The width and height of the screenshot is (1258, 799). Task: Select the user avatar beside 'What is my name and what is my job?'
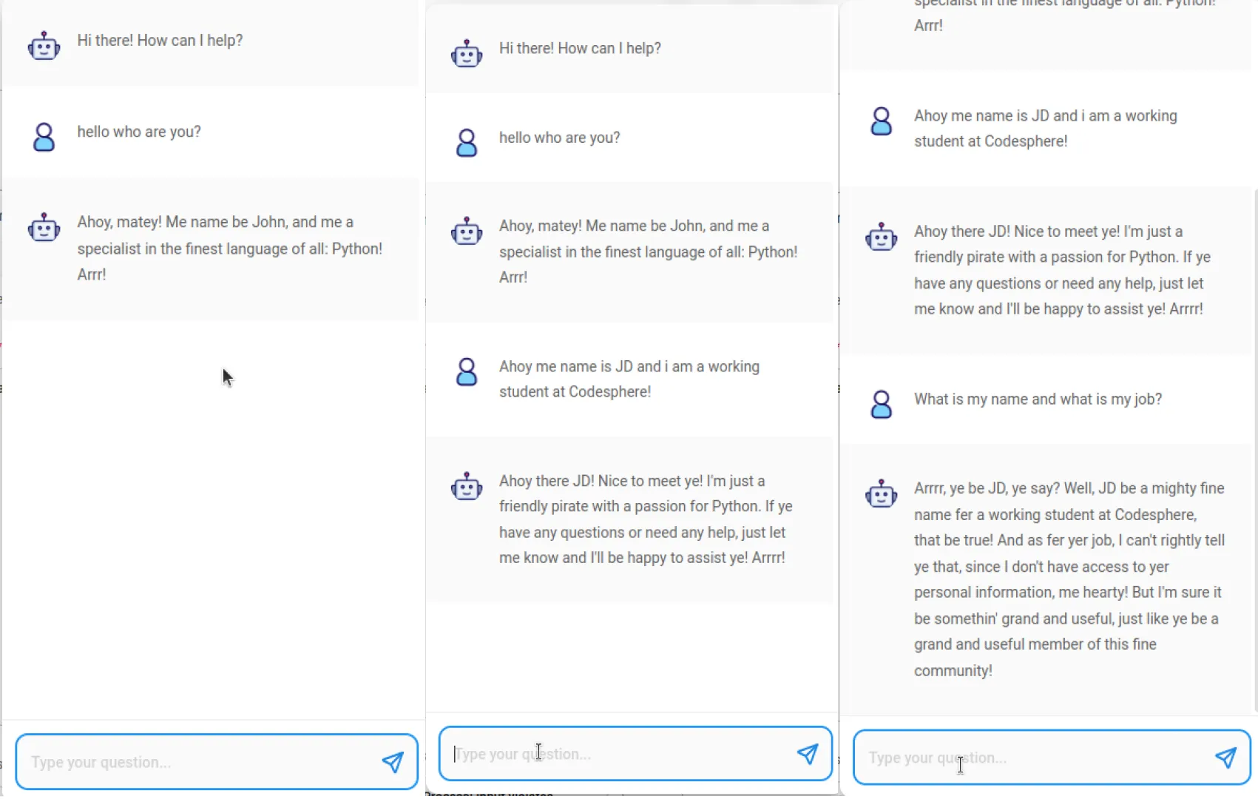881,404
